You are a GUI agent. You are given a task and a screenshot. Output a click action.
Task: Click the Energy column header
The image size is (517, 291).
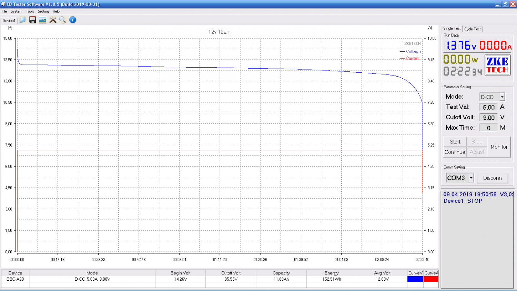pyautogui.click(x=332, y=273)
